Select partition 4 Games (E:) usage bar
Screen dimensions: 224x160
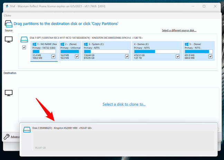[157, 51]
